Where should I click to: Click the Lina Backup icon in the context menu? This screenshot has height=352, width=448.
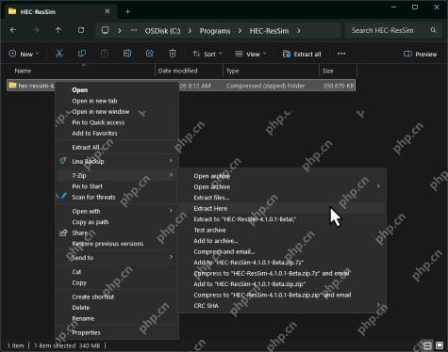tap(63, 161)
